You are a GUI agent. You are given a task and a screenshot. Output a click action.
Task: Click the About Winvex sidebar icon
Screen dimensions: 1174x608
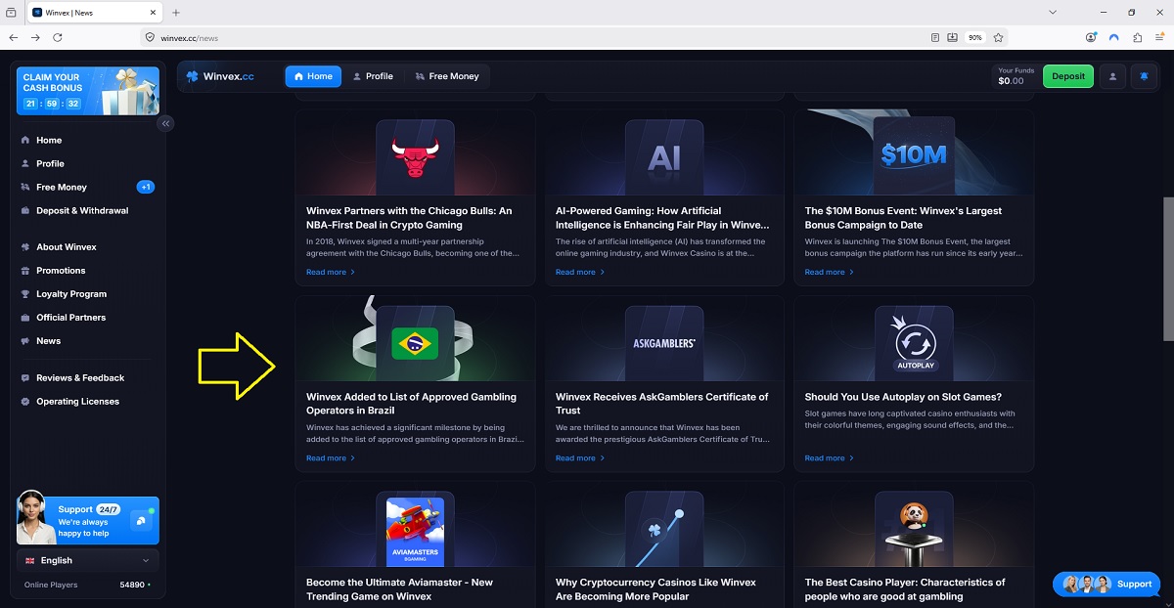[x=25, y=247]
